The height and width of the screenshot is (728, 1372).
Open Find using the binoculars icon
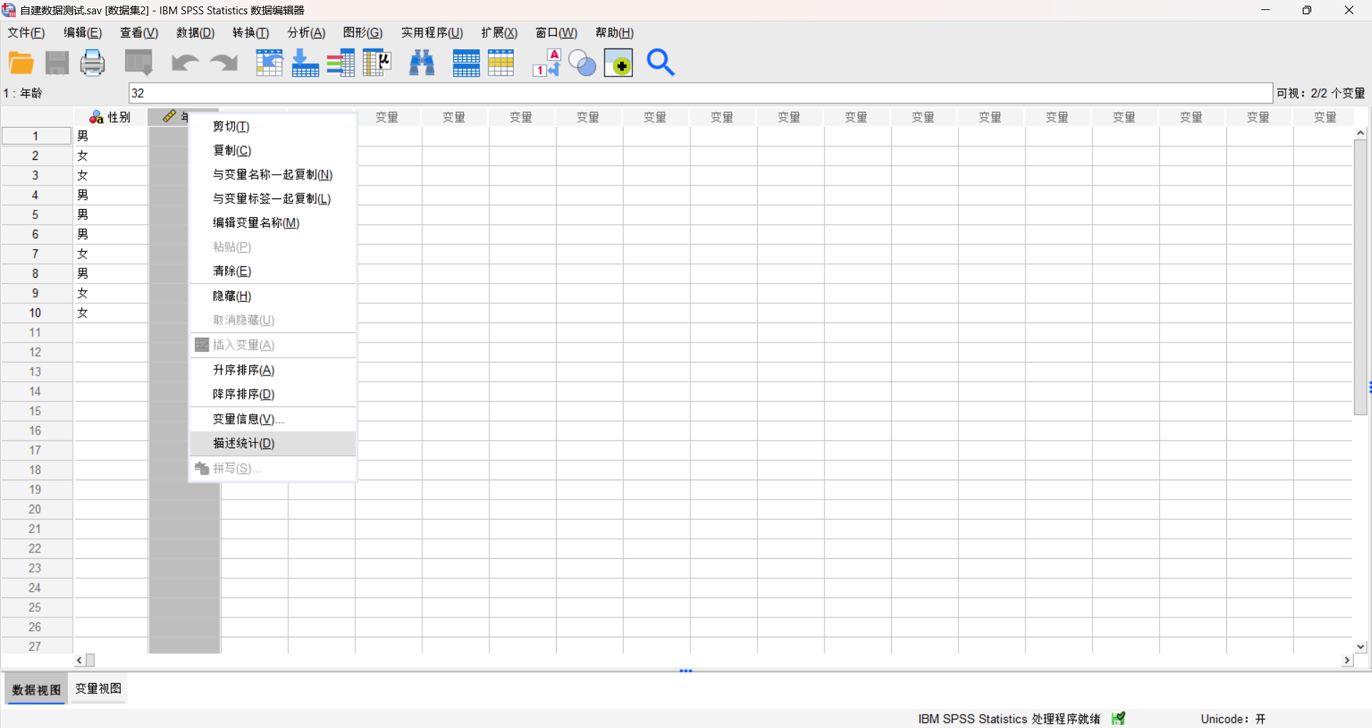click(x=422, y=64)
